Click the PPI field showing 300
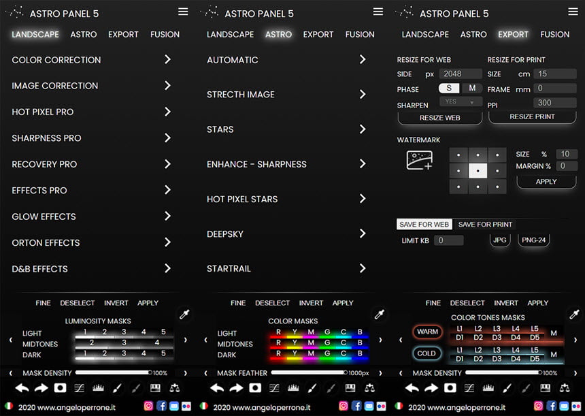Image resolution: width=585 pixels, height=416 pixels. point(555,103)
